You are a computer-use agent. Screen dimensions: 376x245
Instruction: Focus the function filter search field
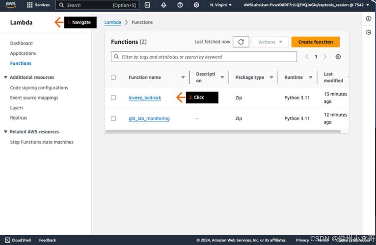(204, 57)
